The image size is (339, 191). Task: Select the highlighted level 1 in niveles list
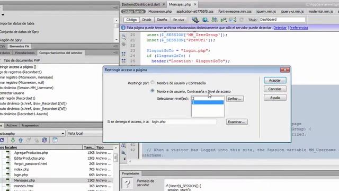208,102
